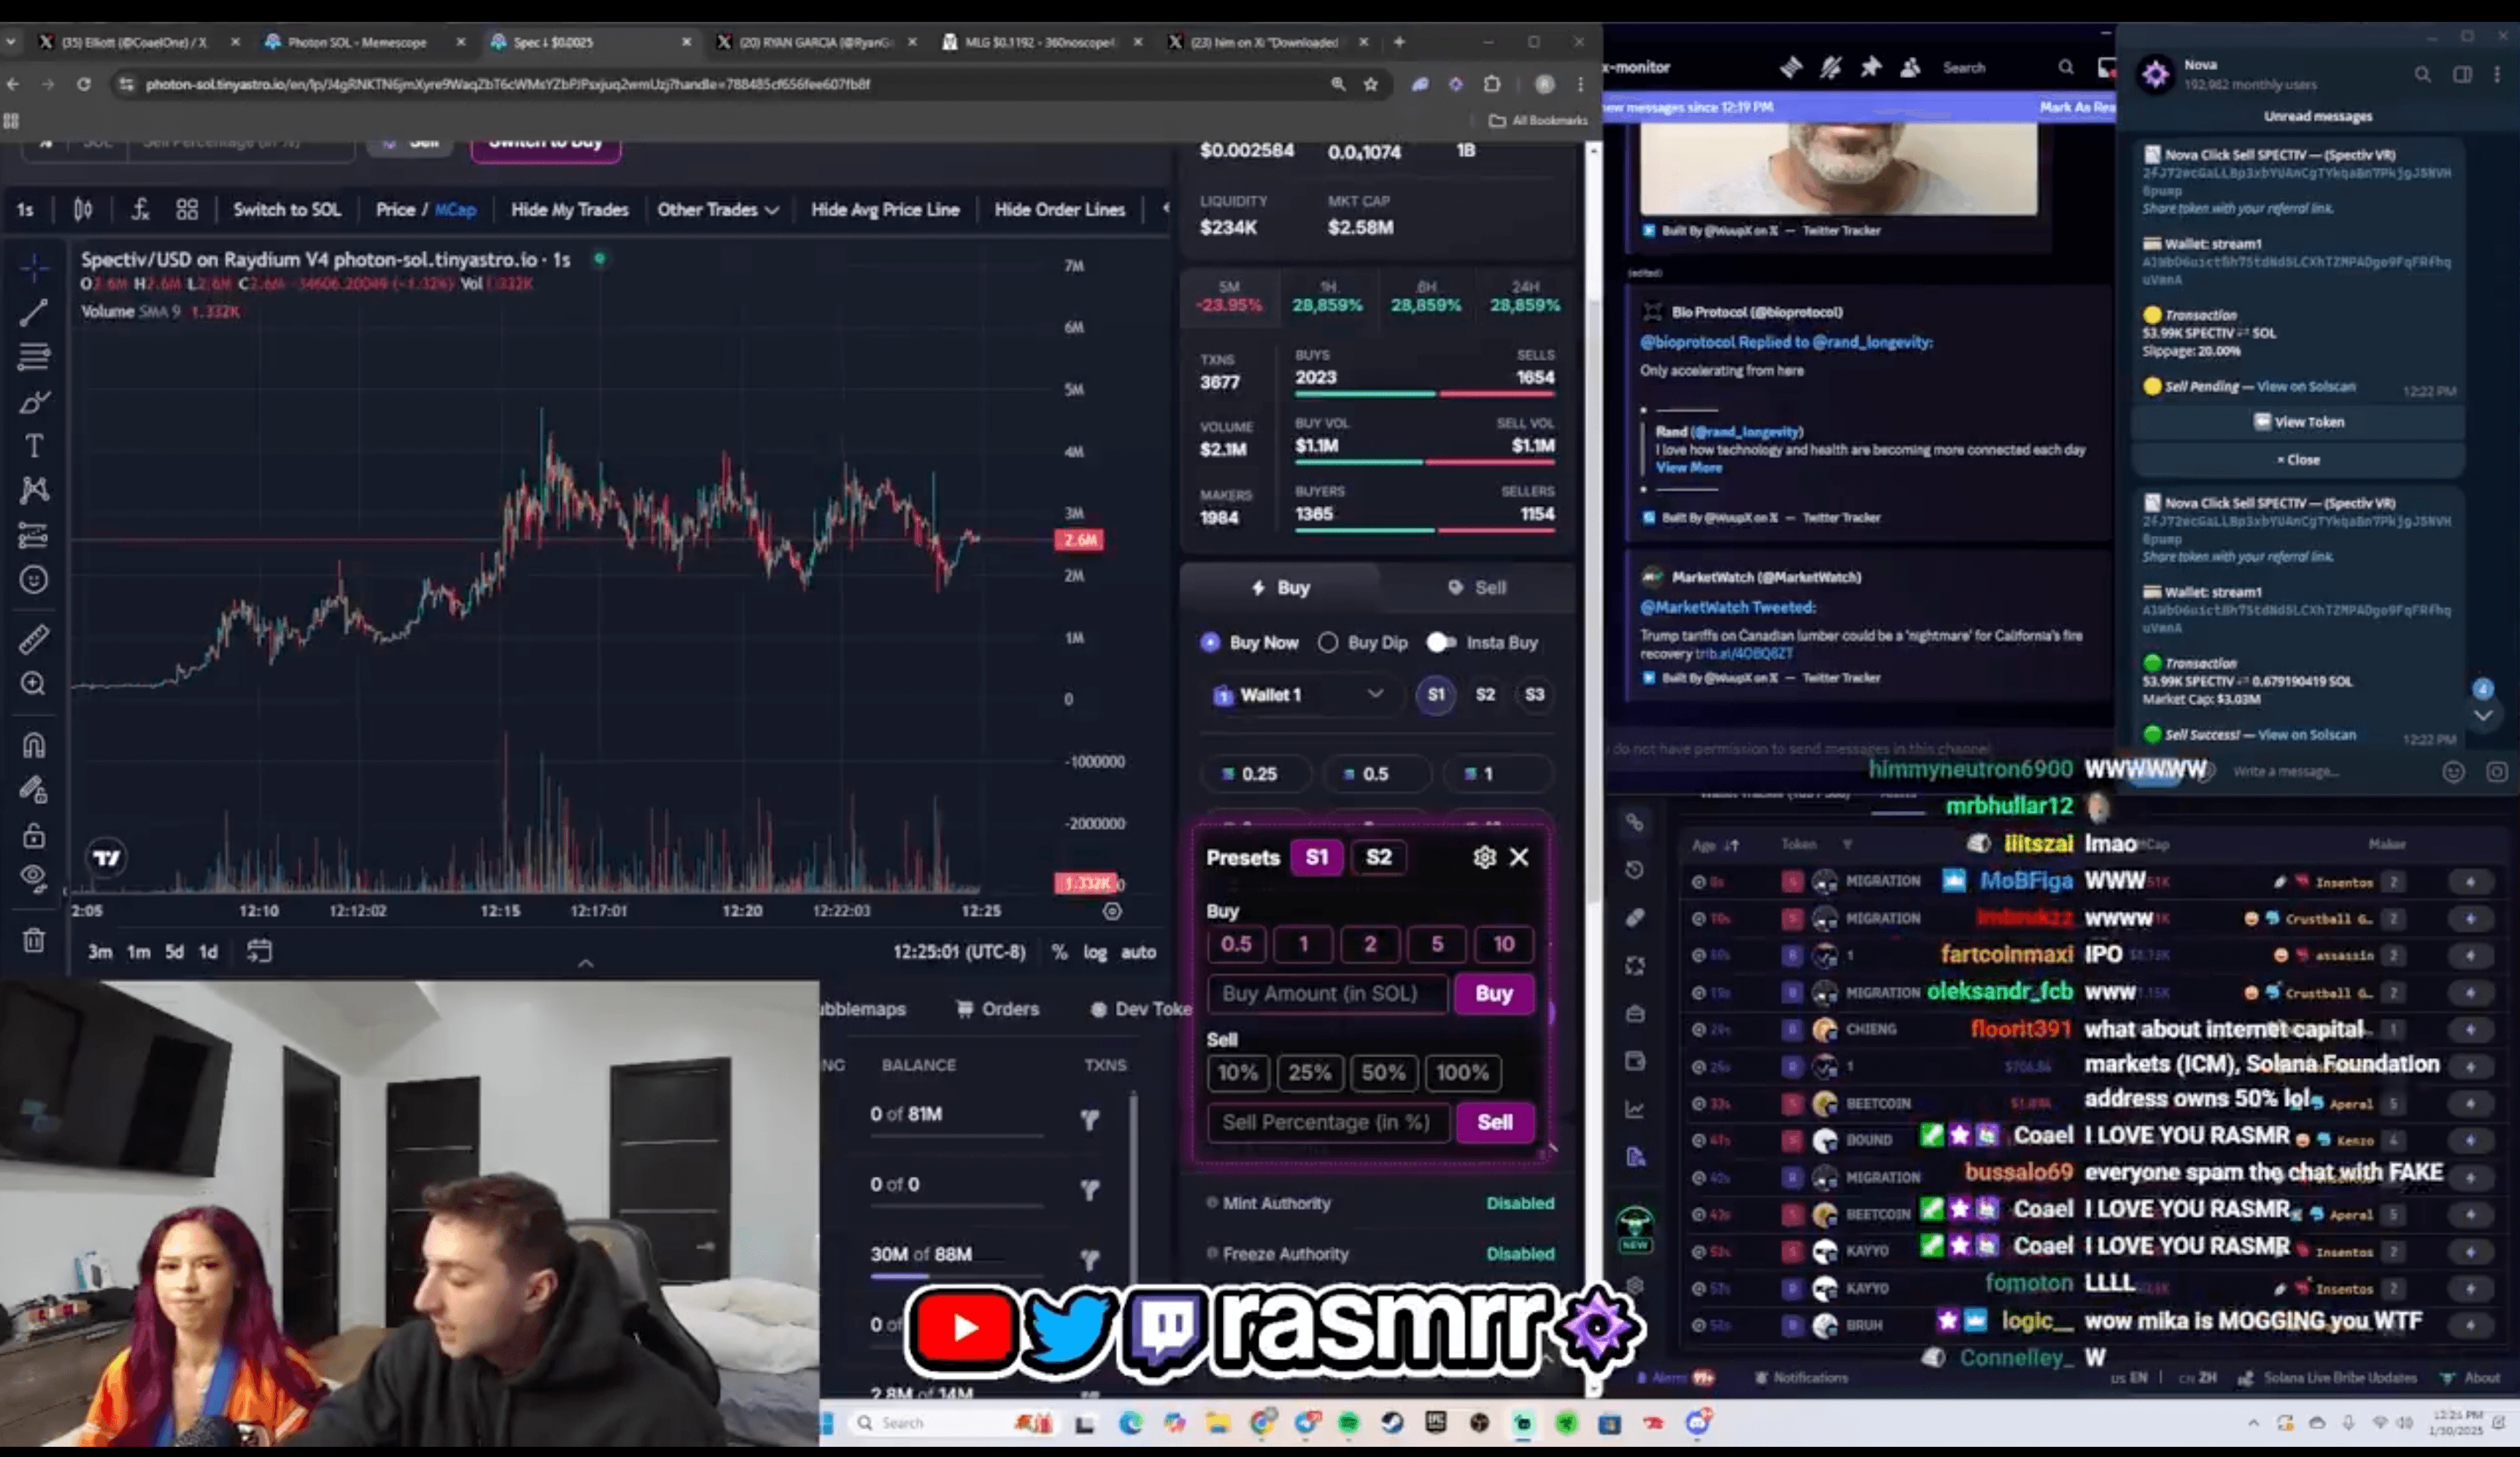
Task: Select the S3 slippage preset button
Action: (x=1534, y=694)
